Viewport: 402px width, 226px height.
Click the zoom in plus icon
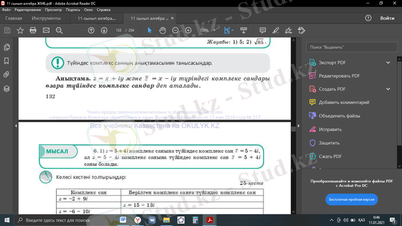click(188, 30)
